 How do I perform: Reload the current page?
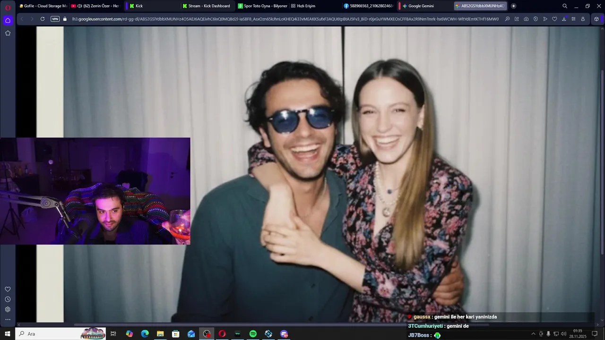(x=43, y=19)
